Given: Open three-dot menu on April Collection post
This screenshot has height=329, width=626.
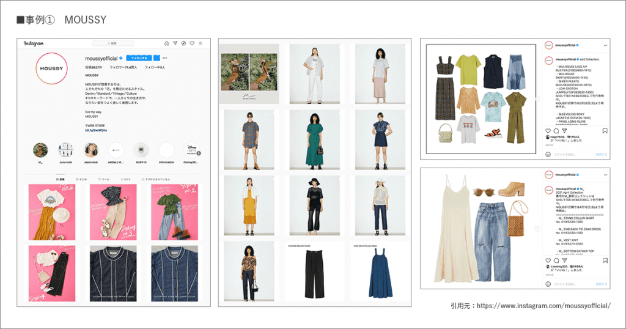Looking at the screenshot, I should (x=605, y=174).
